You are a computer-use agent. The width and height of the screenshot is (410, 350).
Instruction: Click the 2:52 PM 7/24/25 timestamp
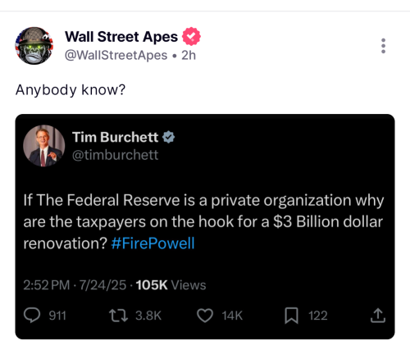(x=75, y=285)
